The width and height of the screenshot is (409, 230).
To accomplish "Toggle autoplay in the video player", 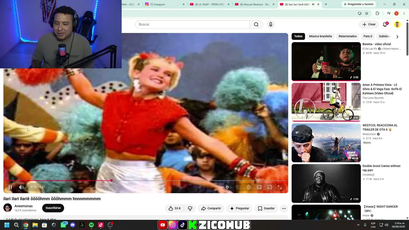I will click(x=227, y=187).
